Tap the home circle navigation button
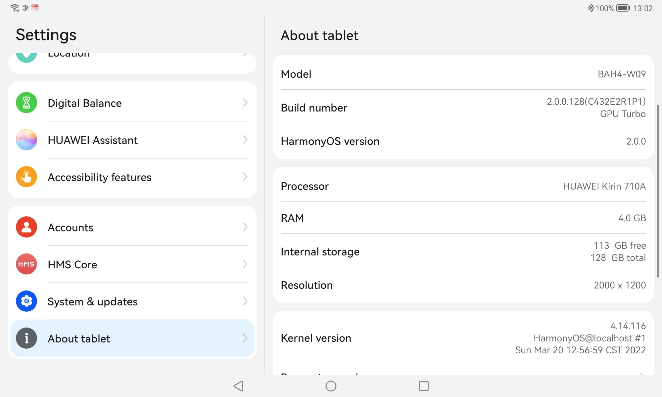The image size is (662, 397). point(331,386)
